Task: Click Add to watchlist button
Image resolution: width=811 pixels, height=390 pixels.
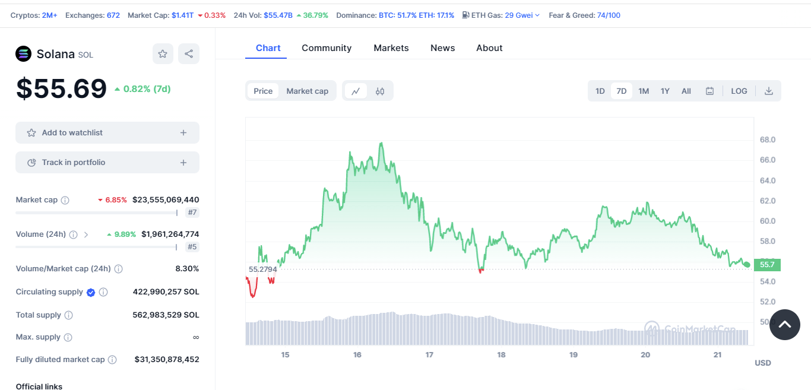Action: click(x=107, y=133)
